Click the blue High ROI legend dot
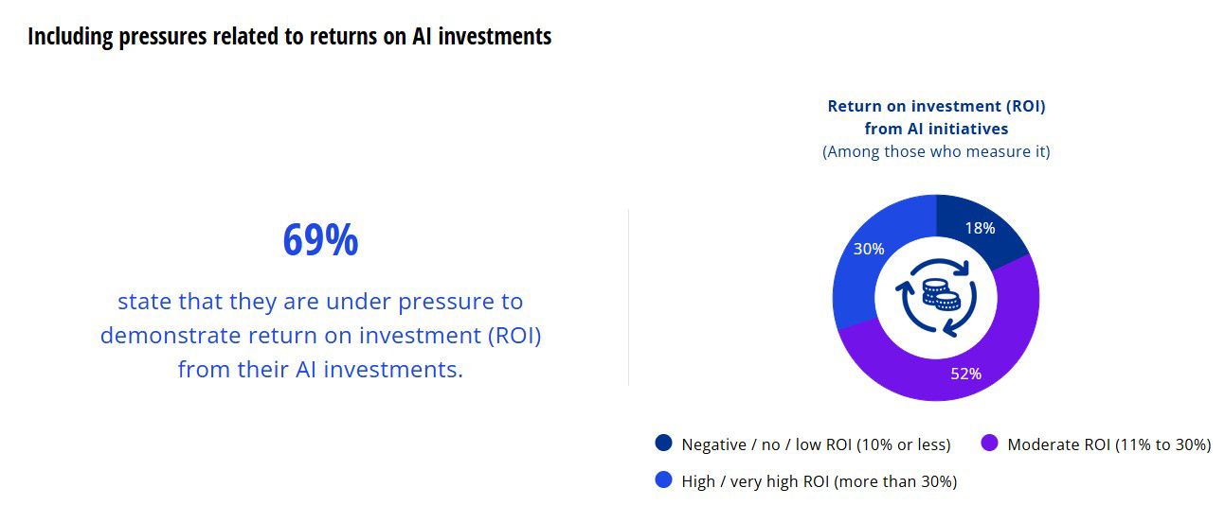This screenshot has width=1225, height=505. (663, 481)
